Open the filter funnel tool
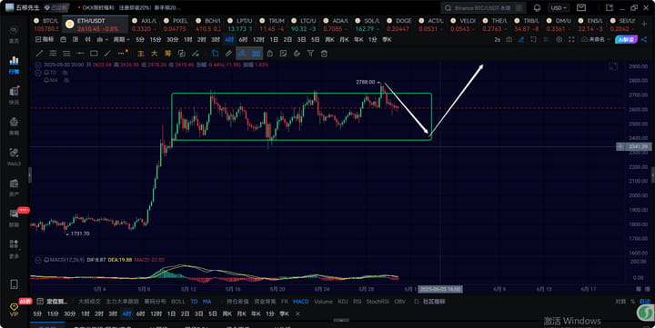The image size is (655, 328). coord(310,54)
